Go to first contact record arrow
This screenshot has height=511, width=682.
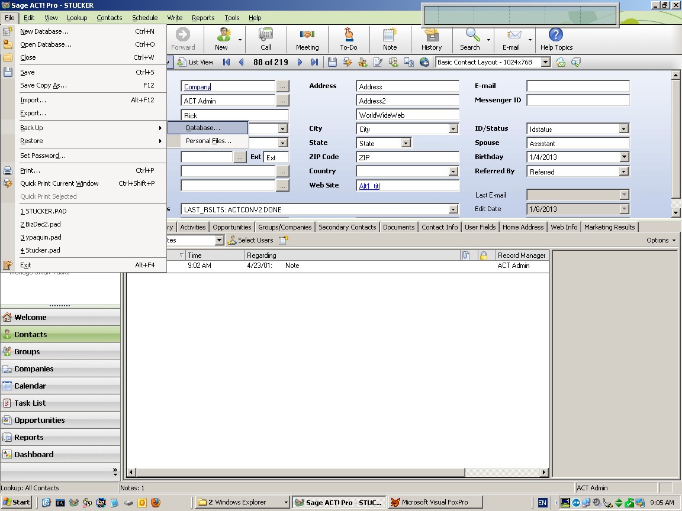[226, 62]
